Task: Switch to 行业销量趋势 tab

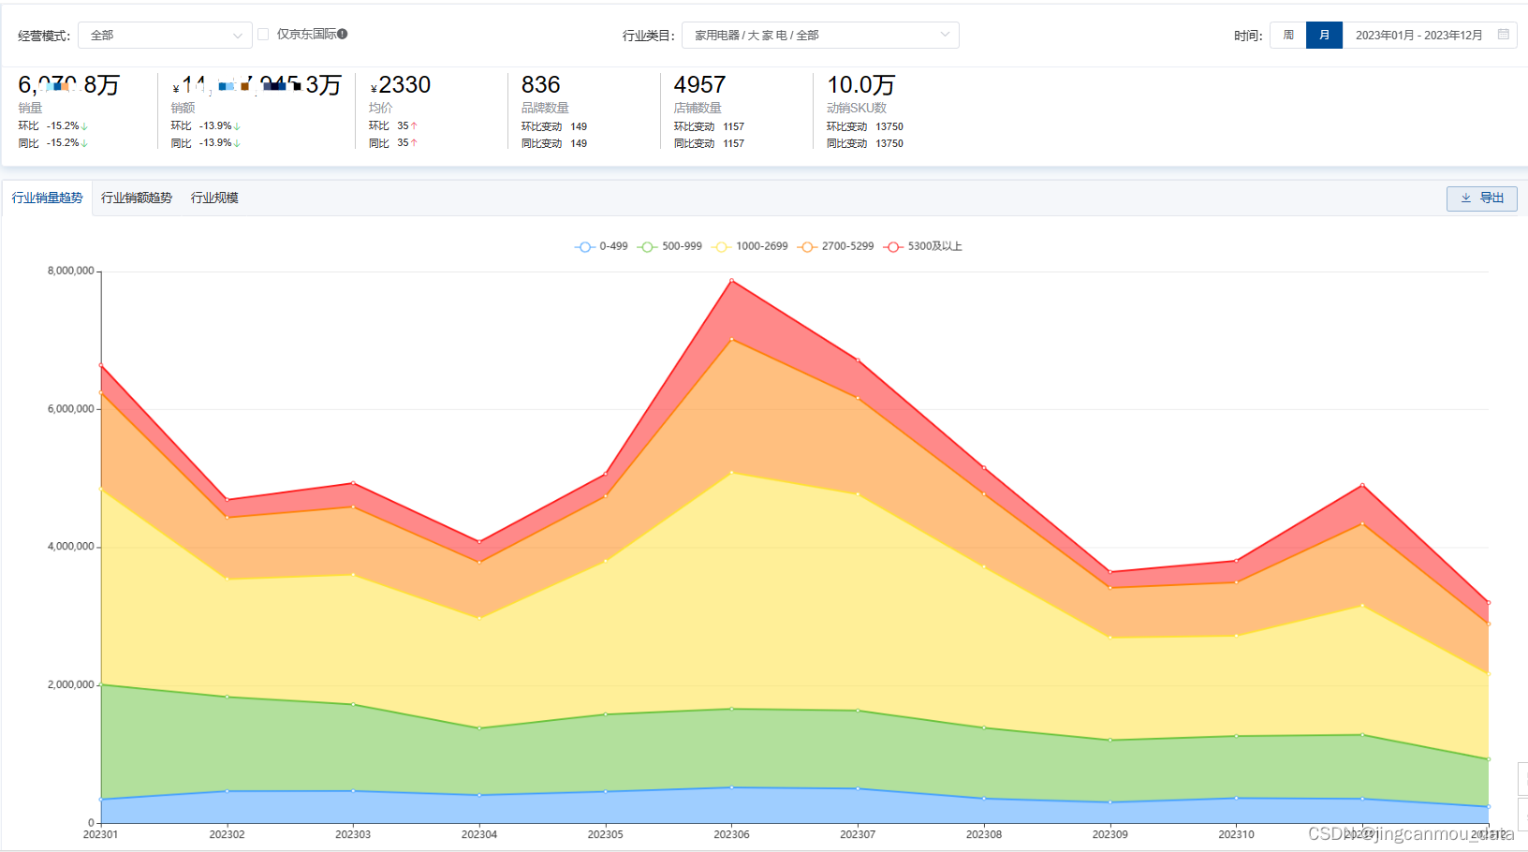Action: (x=47, y=198)
